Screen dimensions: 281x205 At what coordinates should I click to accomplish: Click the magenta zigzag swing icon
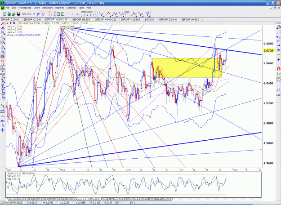coord(43,14)
